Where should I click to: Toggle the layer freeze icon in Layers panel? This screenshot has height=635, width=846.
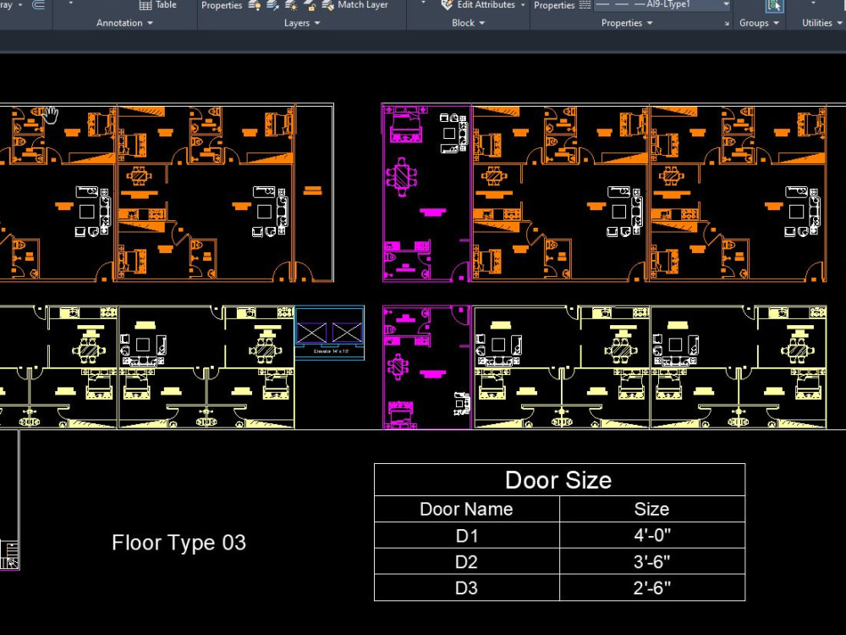coord(289,6)
